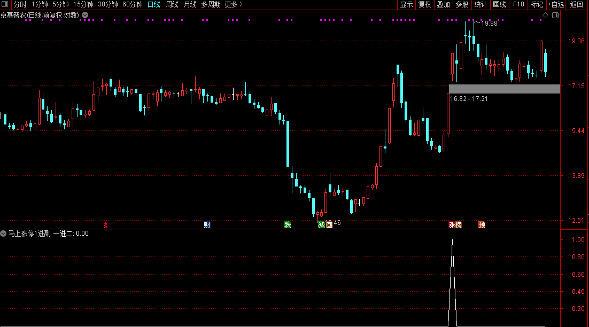Click the 12.51 price axis label
Image resolution: width=589 pixels, height=327 pixels.
(576, 220)
